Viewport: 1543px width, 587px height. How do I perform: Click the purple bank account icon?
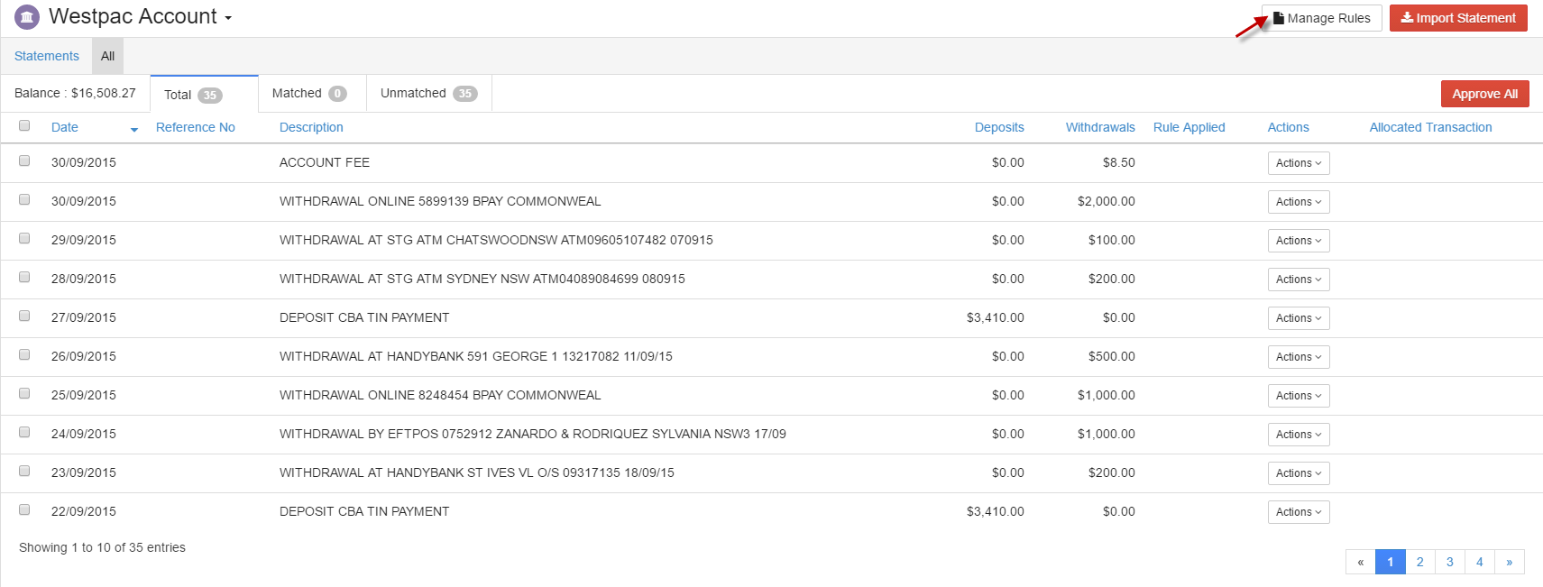[x=27, y=17]
